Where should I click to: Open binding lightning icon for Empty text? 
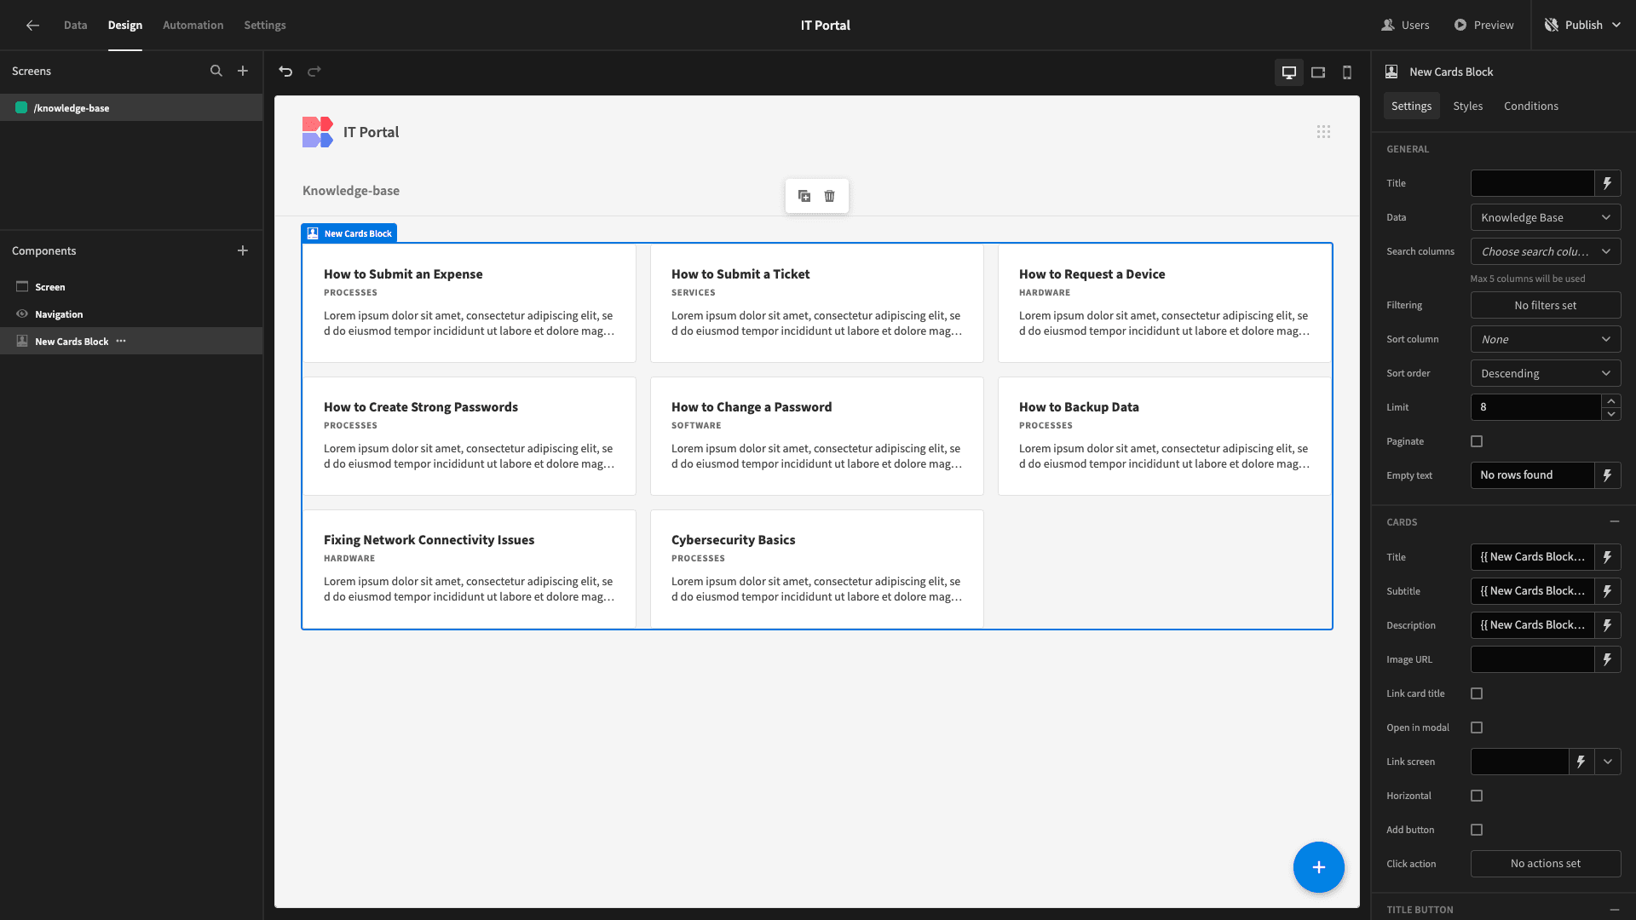point(1608,475)
